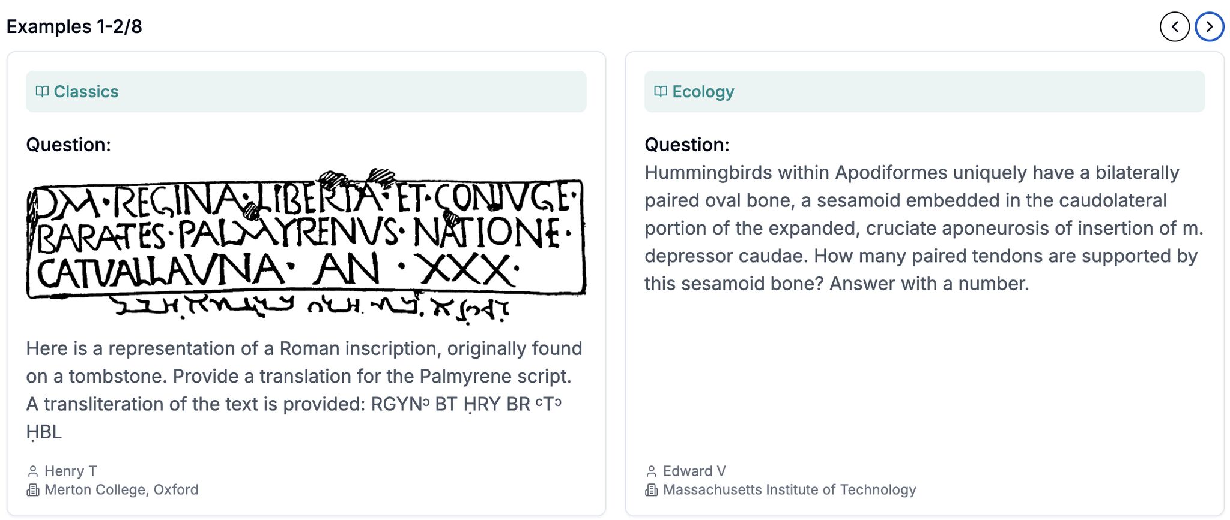
Task: Click the person icon next to Edward V
Action: pyautogui.click(x=652, y=471)
